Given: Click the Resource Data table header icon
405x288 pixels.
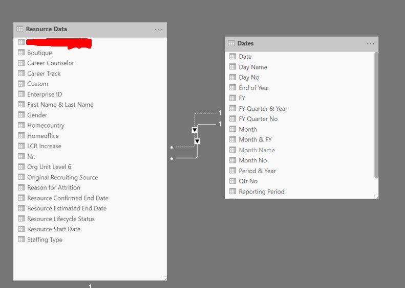Looking at the screenshot, I should pyautogui.click(x=19, y=29).
